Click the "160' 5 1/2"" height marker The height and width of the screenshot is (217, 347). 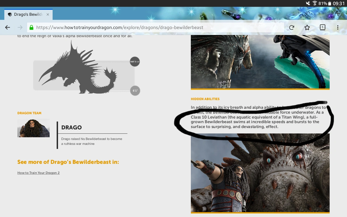[135, 62]
